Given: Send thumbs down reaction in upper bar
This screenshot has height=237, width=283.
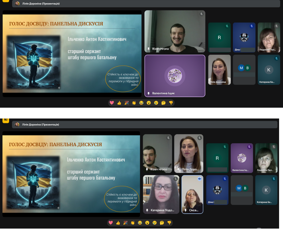Looking at the screenshot, I should [171, 103].
